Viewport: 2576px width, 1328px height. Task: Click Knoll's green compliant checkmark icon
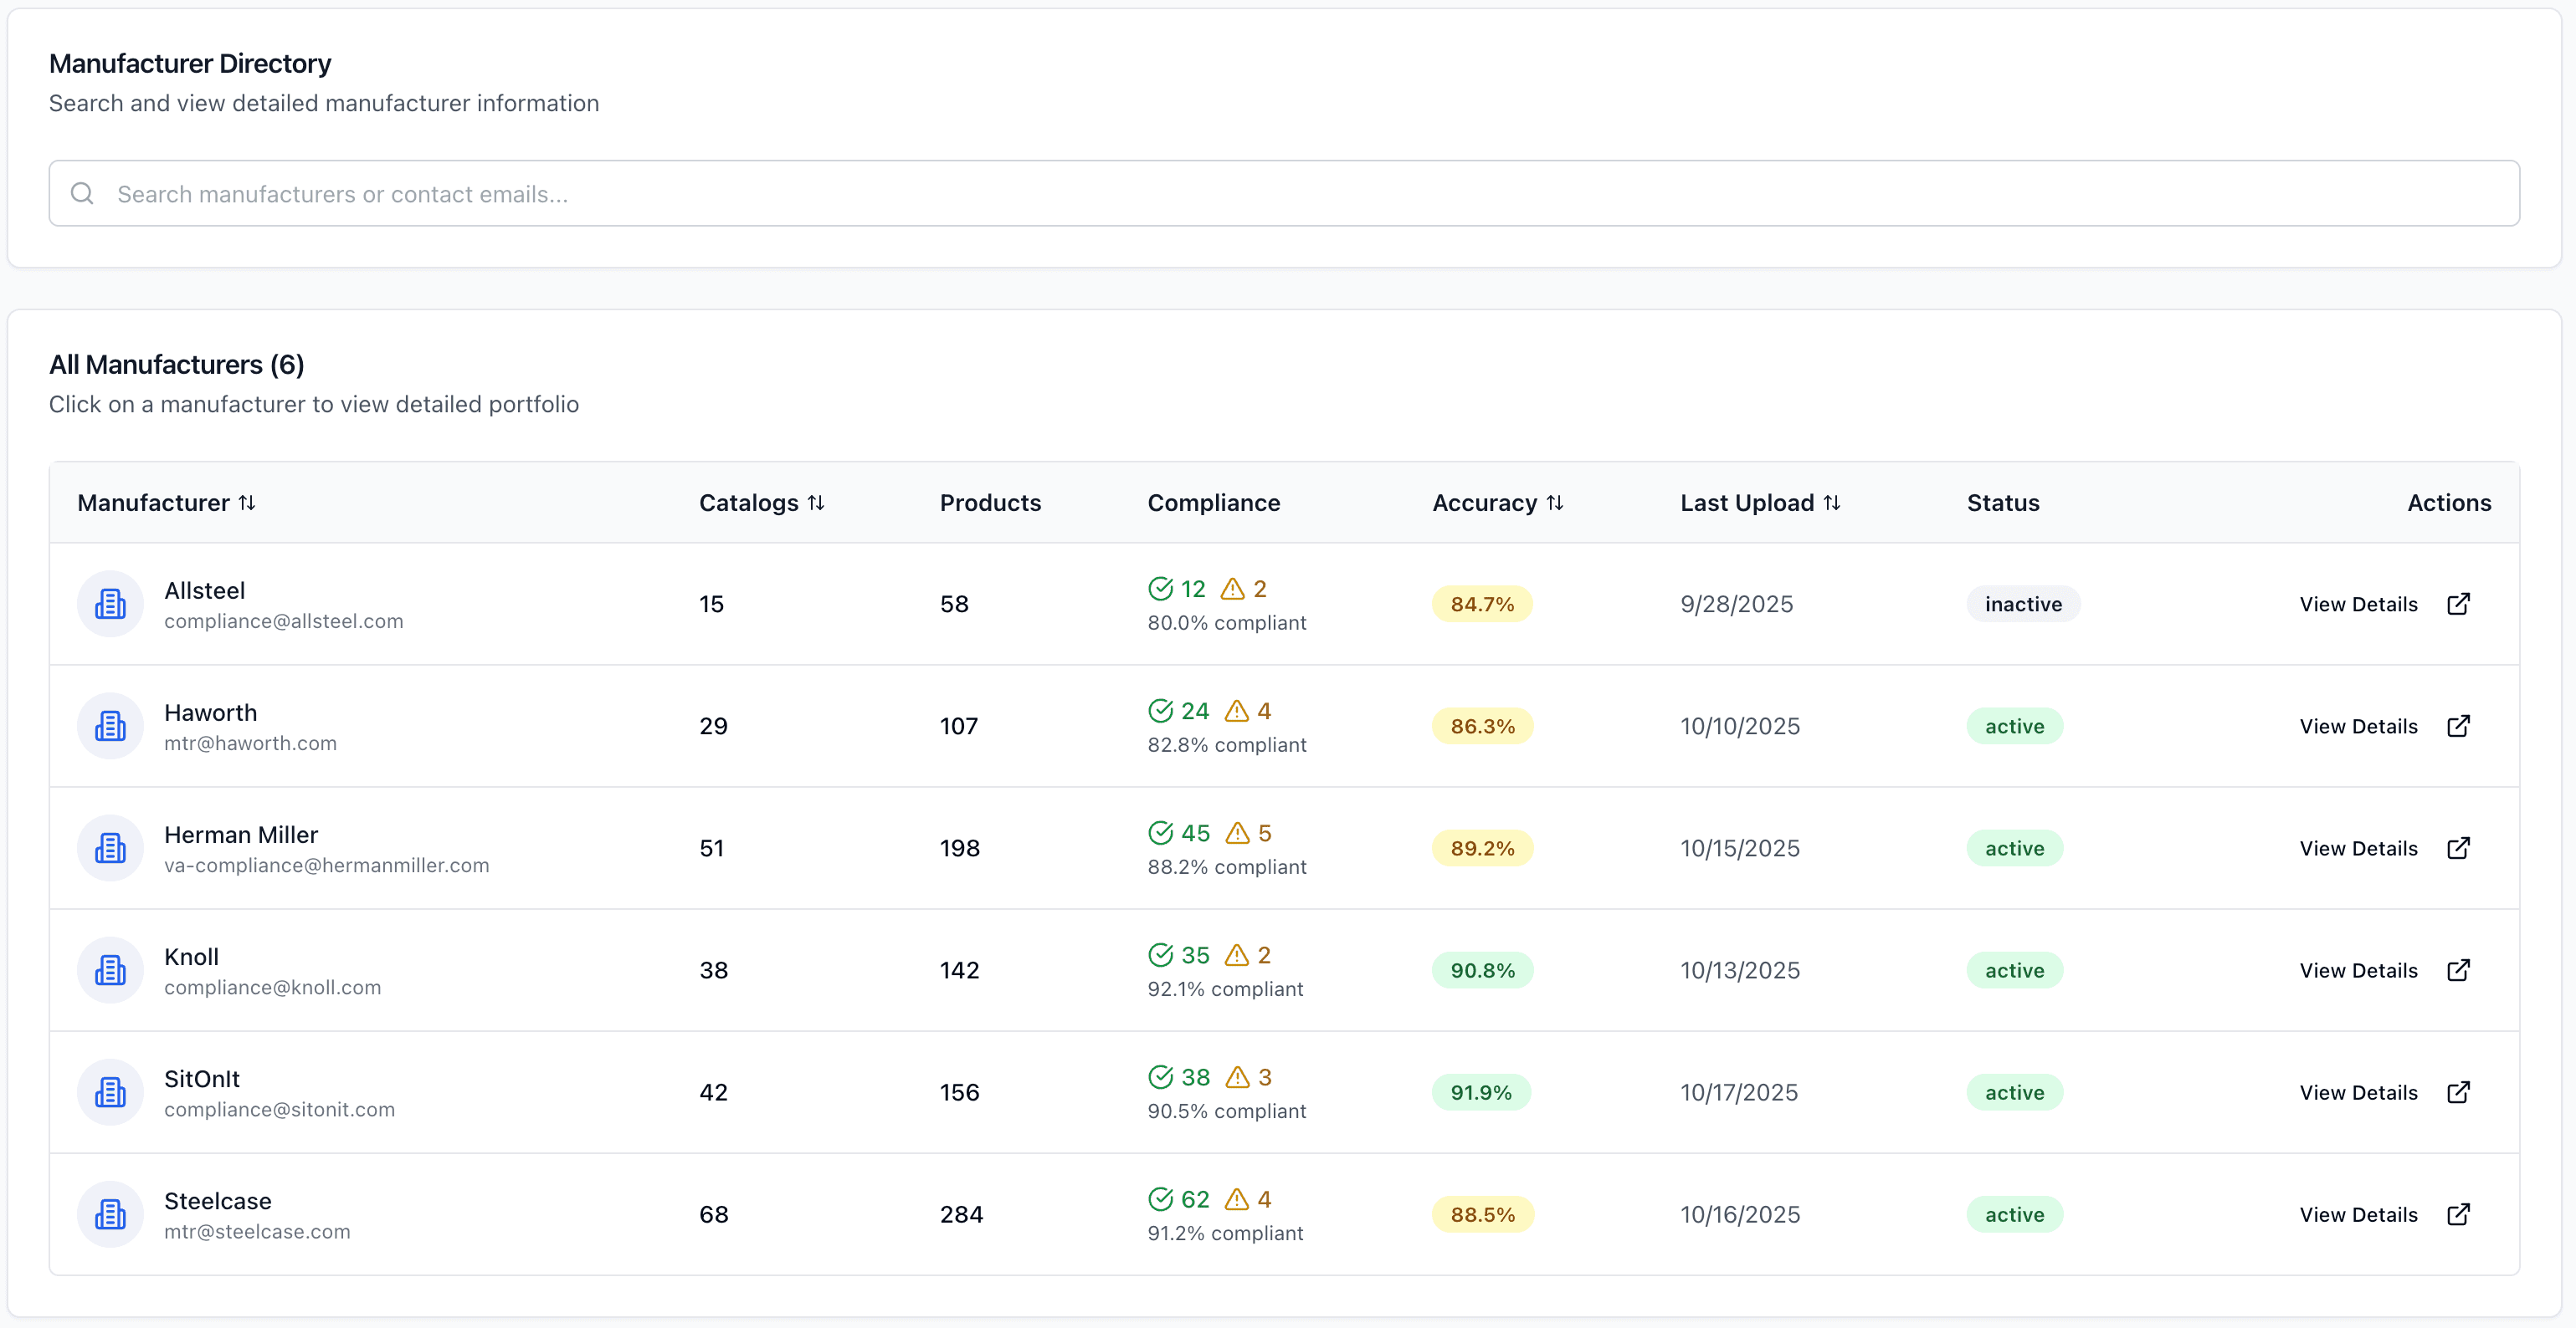pos(1160,955)
